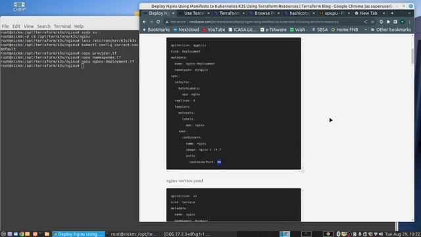The width and height of the screenshot is (421, 237).
Task: Open the e-Tshwane bookmark
Action: point(274,30)
